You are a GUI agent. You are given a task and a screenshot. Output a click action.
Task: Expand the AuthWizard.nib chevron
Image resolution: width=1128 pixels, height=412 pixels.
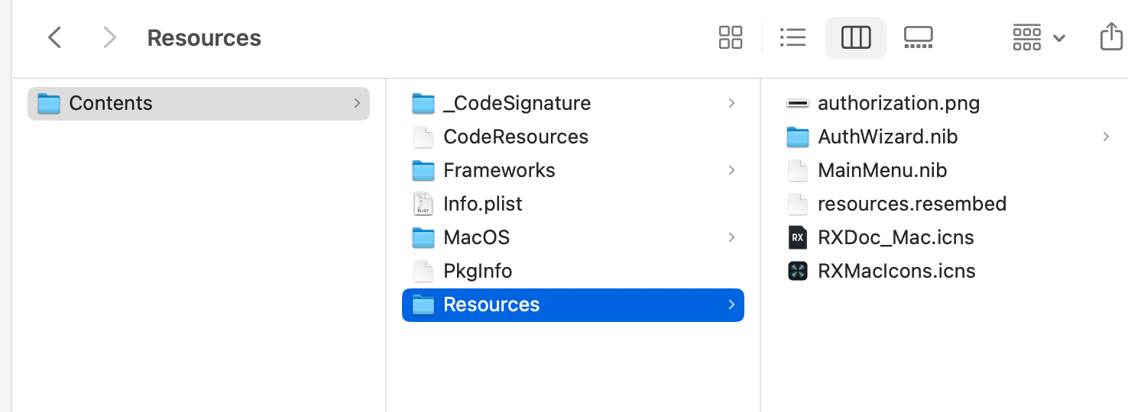(x=1106, y=137)
